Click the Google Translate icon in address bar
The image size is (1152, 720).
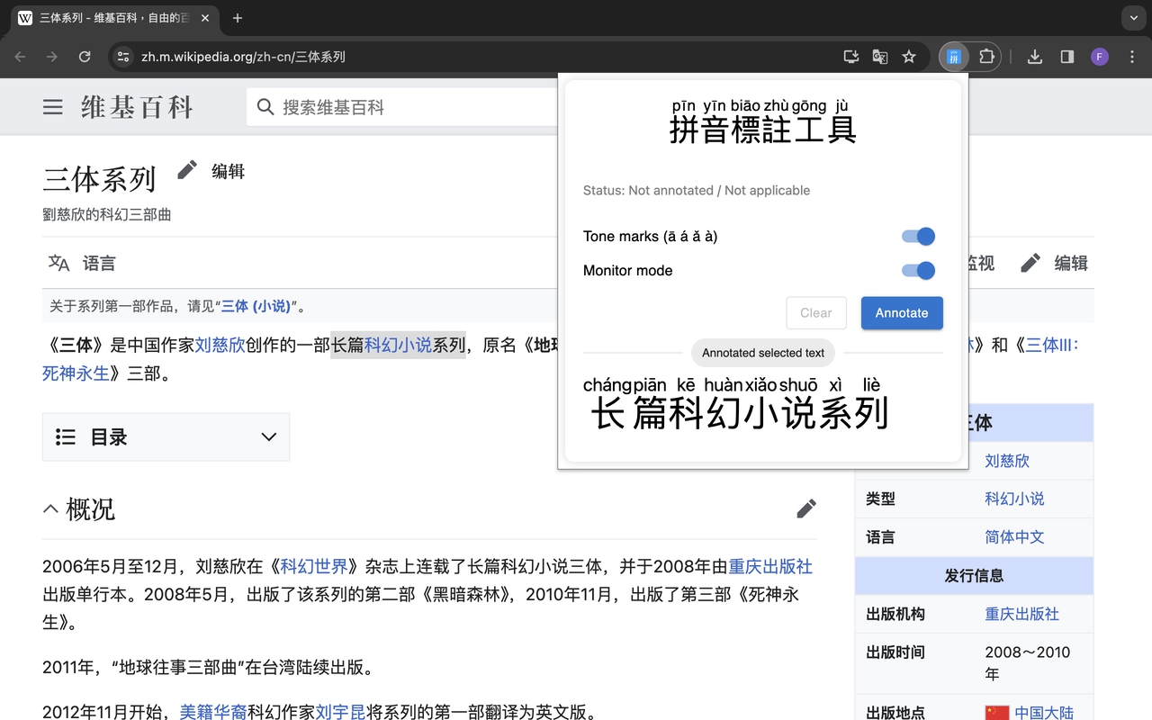pos(879,56)
